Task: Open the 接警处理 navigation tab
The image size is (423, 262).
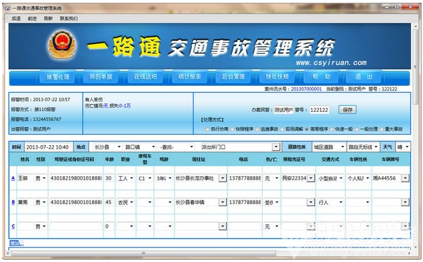Action: [58, 77]
